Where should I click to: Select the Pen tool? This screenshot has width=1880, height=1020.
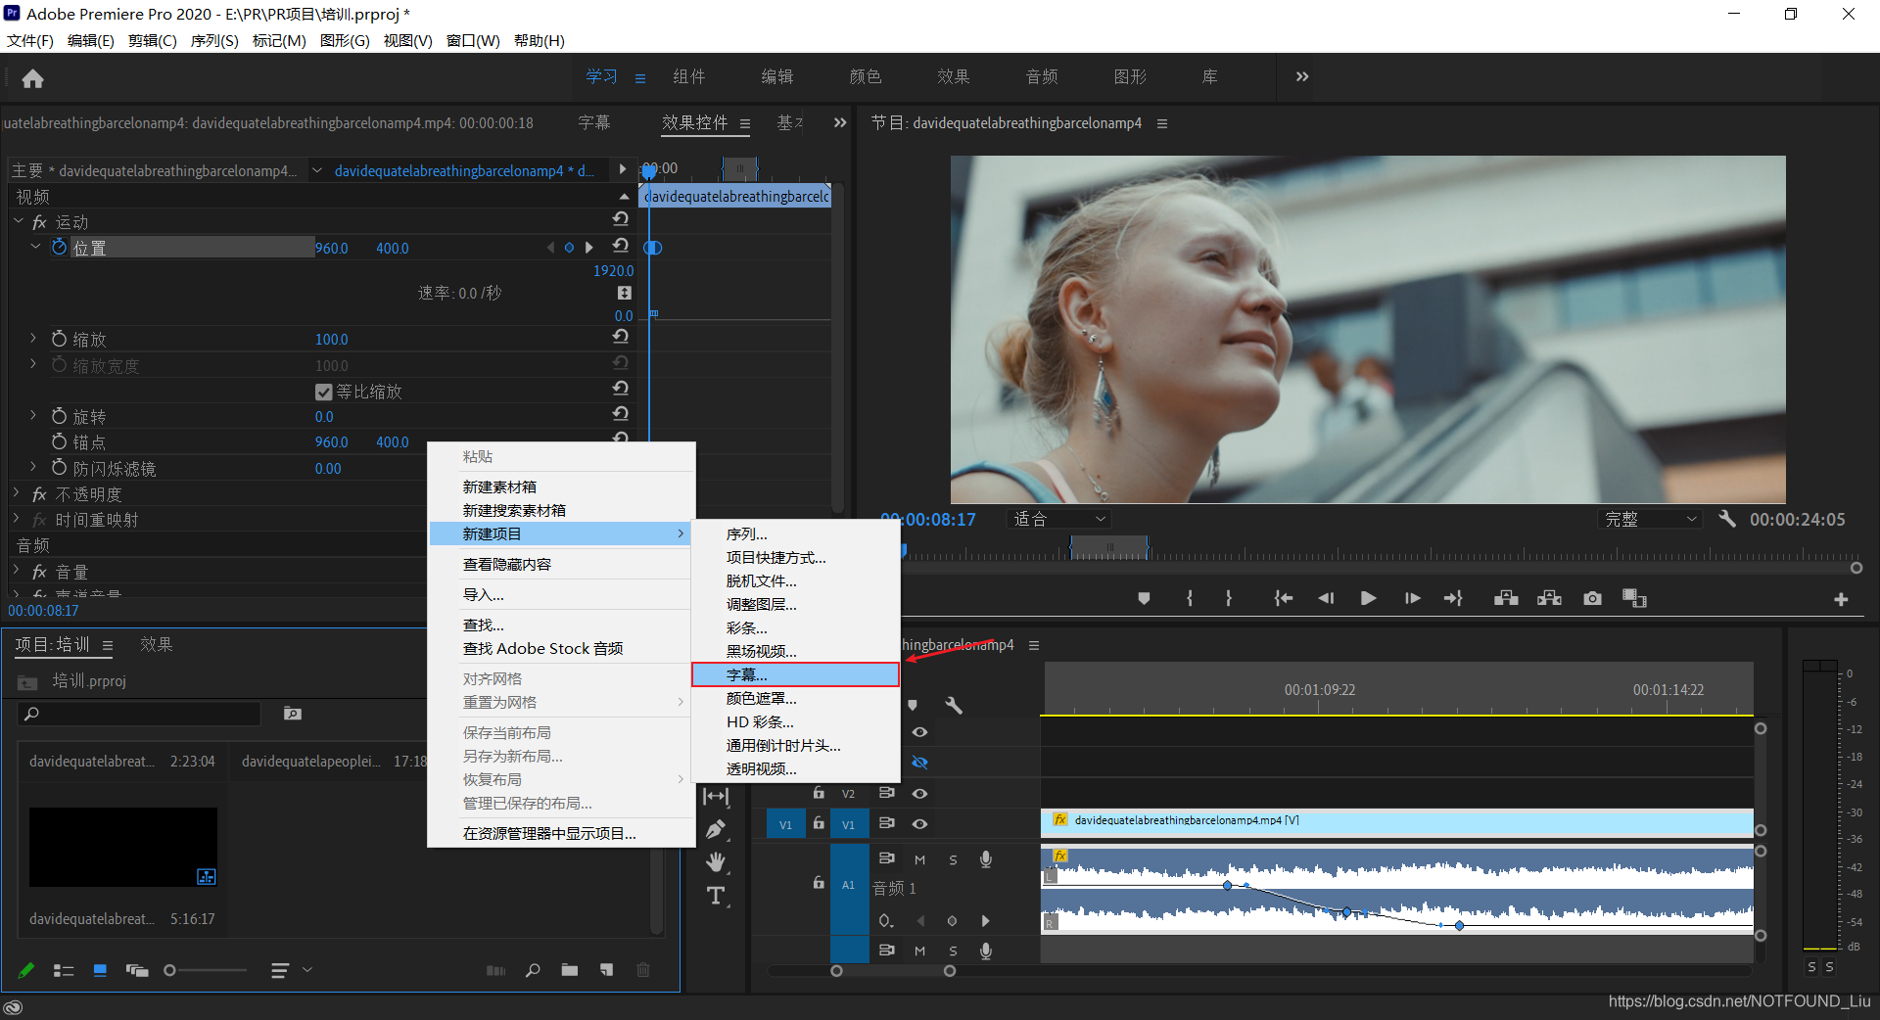tap(717, 829)
